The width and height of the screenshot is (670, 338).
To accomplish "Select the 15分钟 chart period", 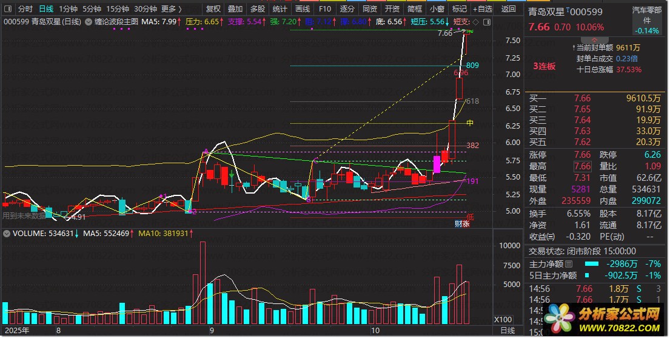I will [x=118, y=9].
